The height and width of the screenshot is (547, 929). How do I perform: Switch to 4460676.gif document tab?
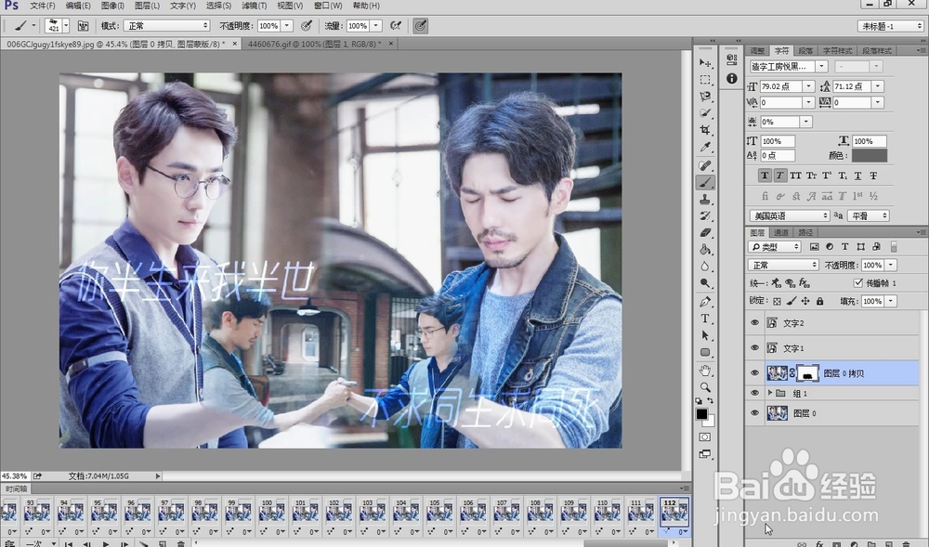314,44
